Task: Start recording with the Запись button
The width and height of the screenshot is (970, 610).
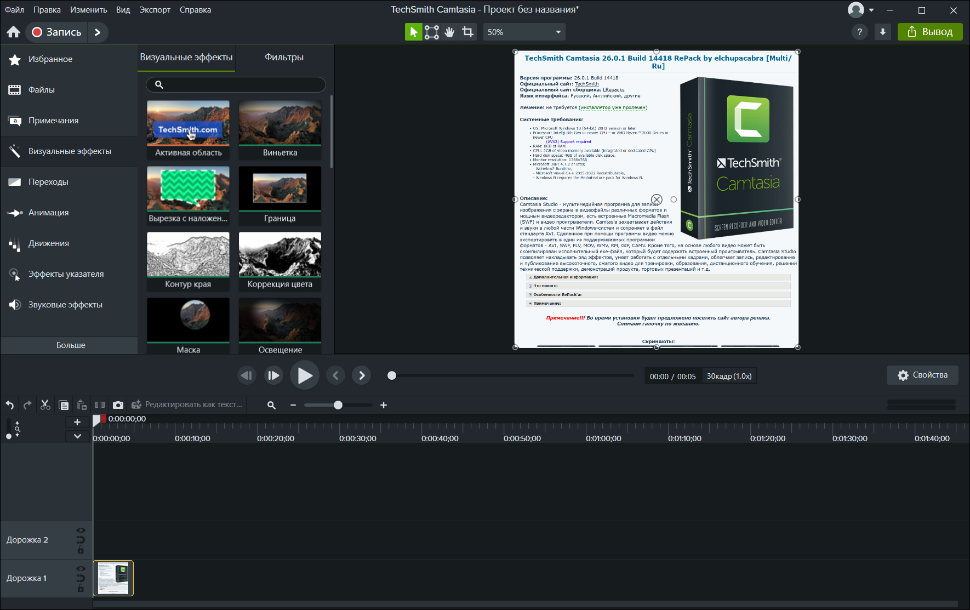Action: (x=56, y=32)
